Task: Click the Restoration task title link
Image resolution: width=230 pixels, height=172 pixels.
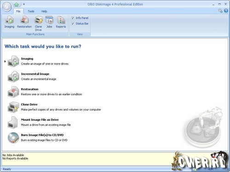Action: click(29, 89)
